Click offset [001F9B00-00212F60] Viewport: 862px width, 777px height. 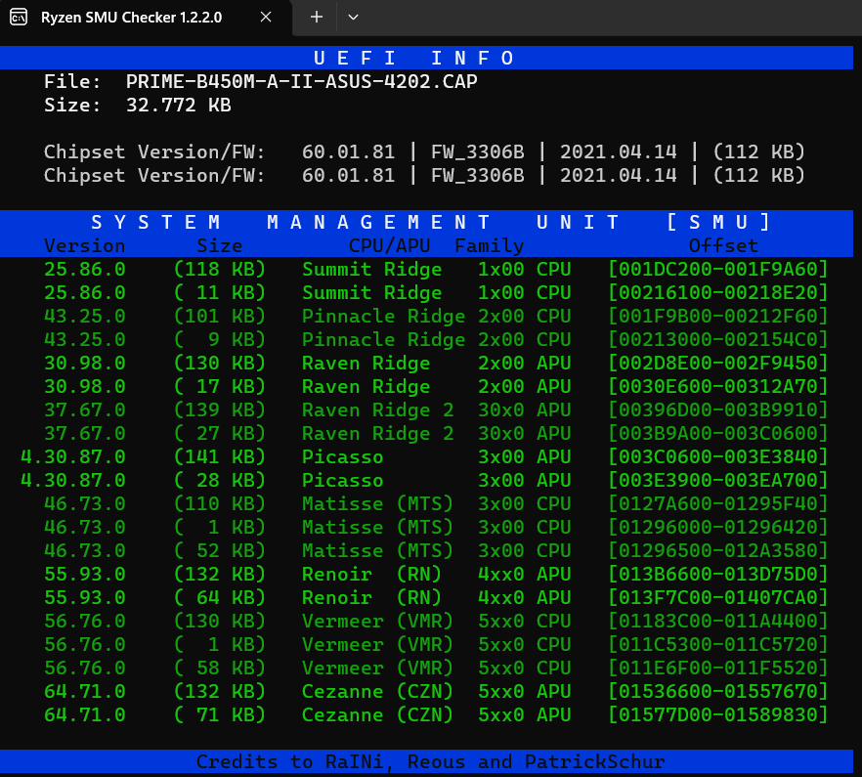tap(717, 317)
